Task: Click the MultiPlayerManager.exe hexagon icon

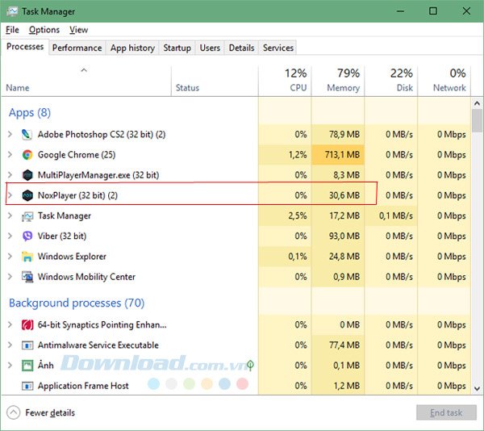Action: coord(27,175)
